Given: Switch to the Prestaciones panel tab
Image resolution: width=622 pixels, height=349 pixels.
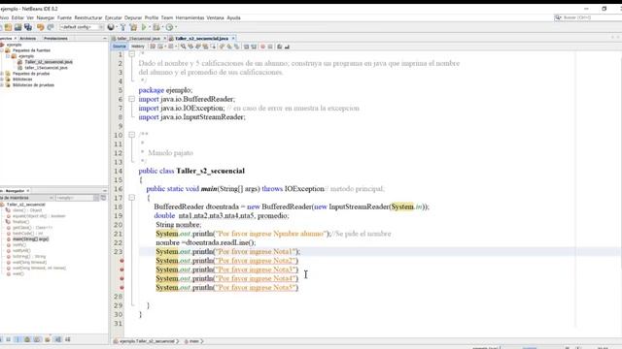Looking at the screenshot, I should [56, 39].
